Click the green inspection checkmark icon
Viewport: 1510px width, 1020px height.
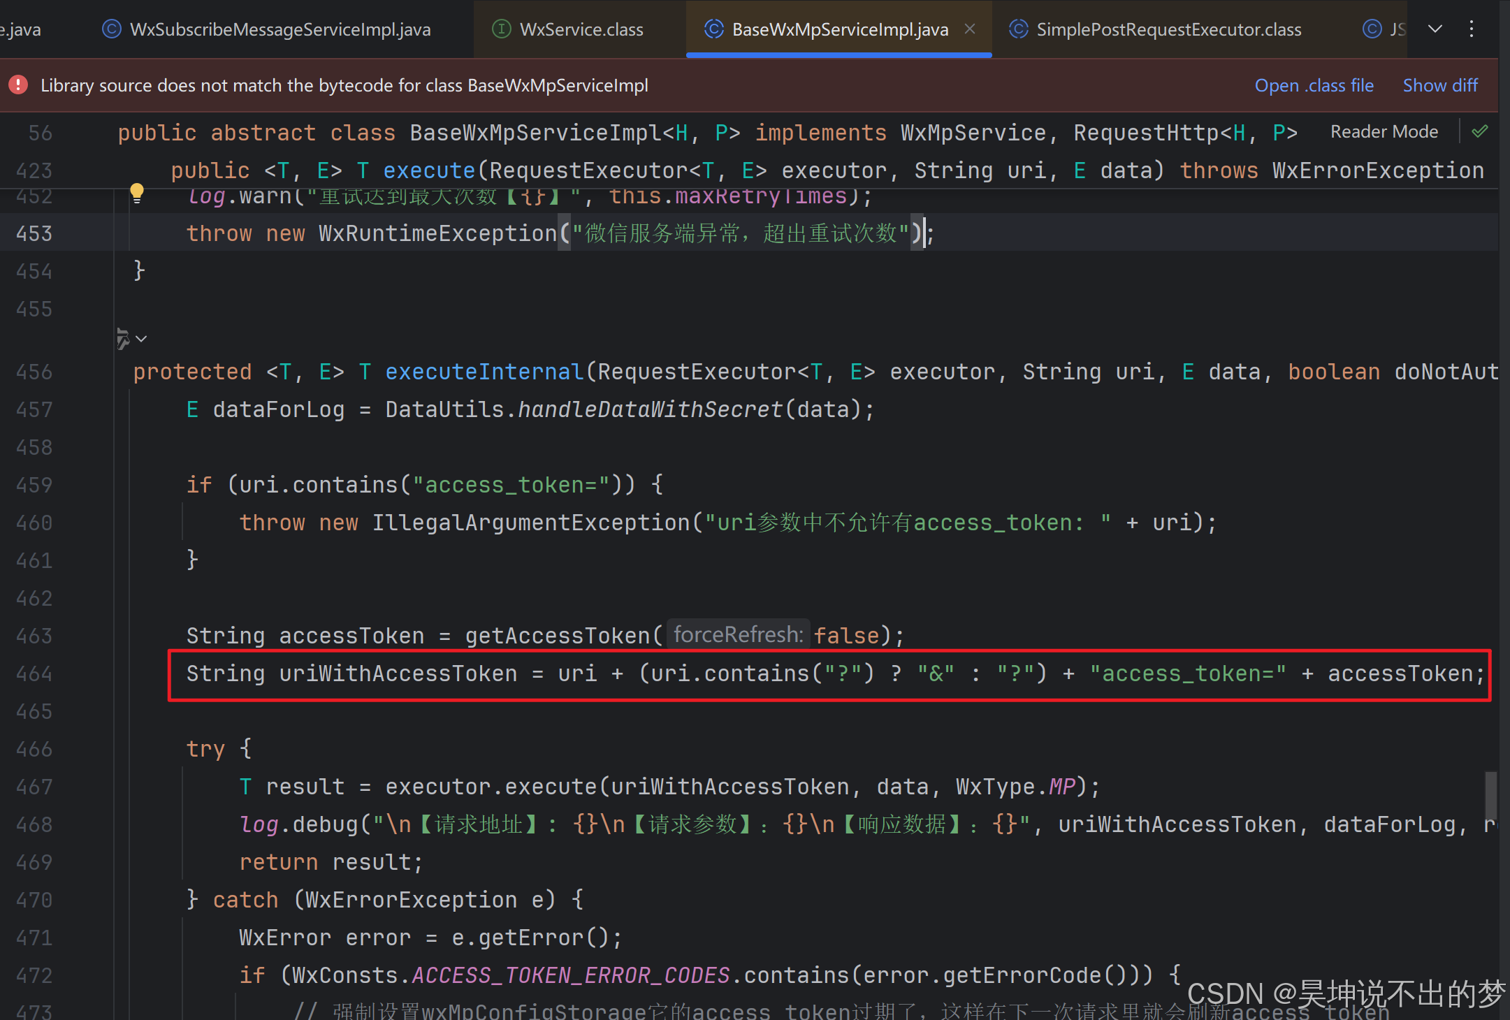1480,132
